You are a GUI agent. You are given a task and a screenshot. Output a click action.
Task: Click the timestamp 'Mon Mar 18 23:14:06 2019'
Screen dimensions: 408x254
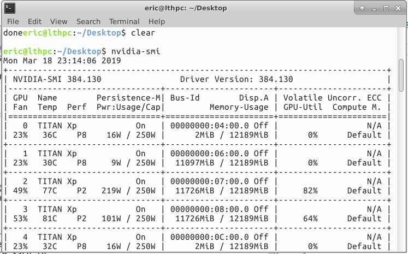62,61
